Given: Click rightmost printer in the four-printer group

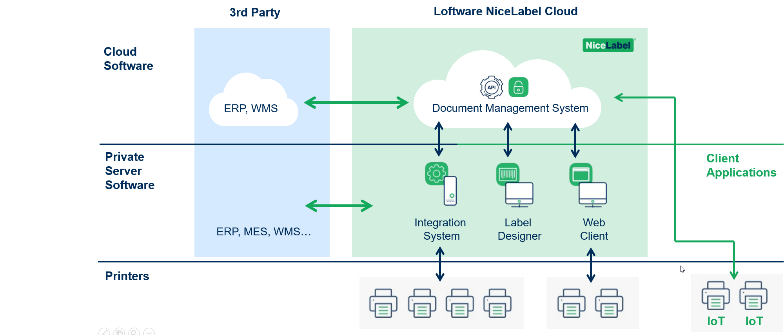Looking at the screenshot, I should (x=497, y=303).
